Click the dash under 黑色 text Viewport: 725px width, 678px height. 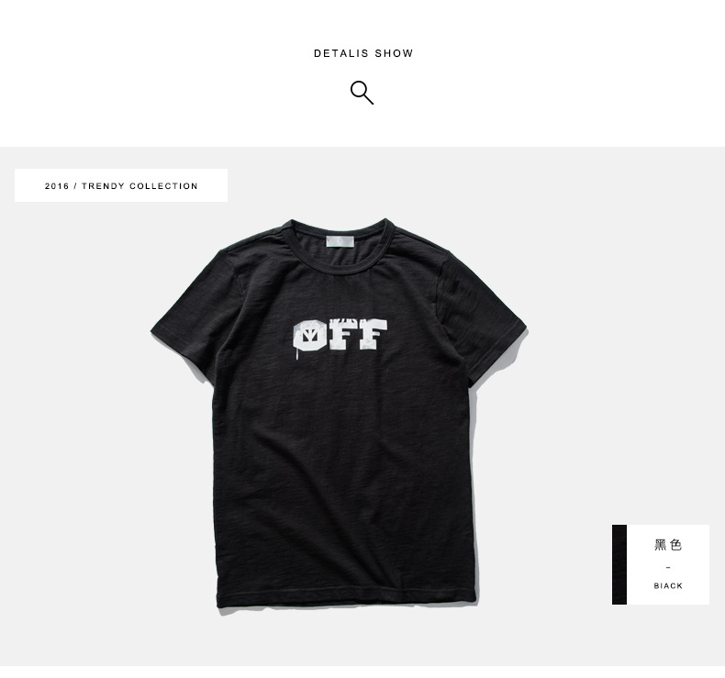point(668,568)
